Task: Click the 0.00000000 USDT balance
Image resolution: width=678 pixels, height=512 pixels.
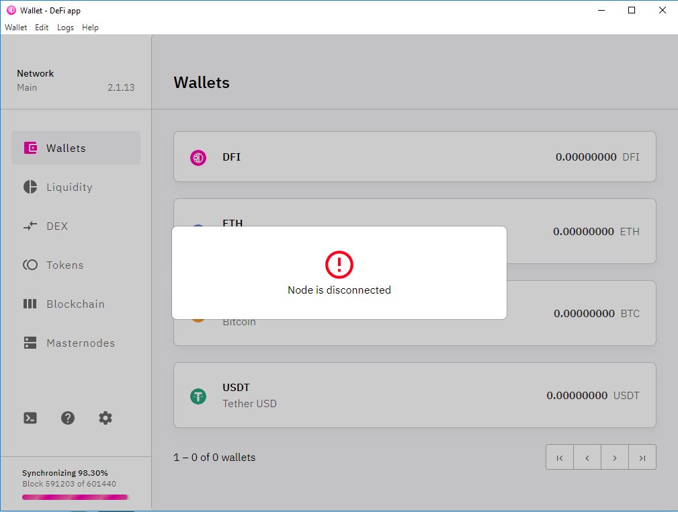Action: [593, 395]
